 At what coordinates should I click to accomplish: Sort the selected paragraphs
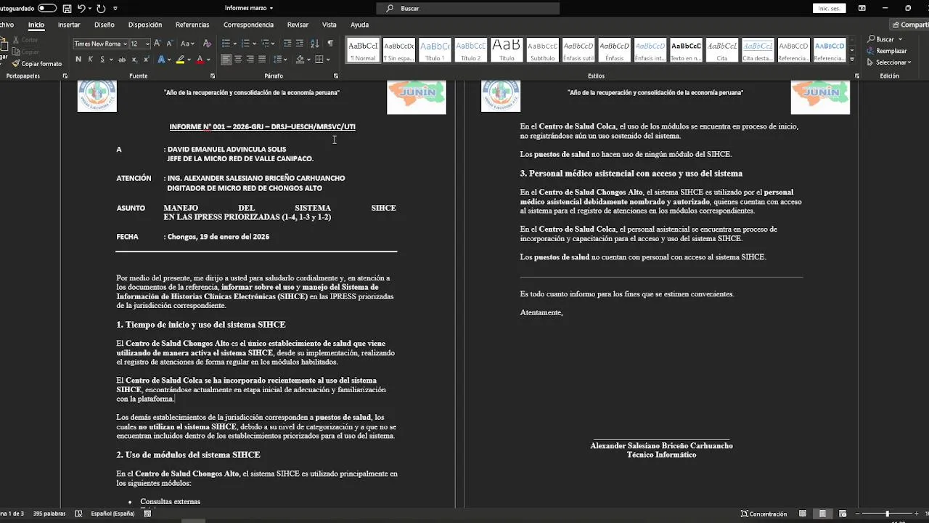(314, 44)
